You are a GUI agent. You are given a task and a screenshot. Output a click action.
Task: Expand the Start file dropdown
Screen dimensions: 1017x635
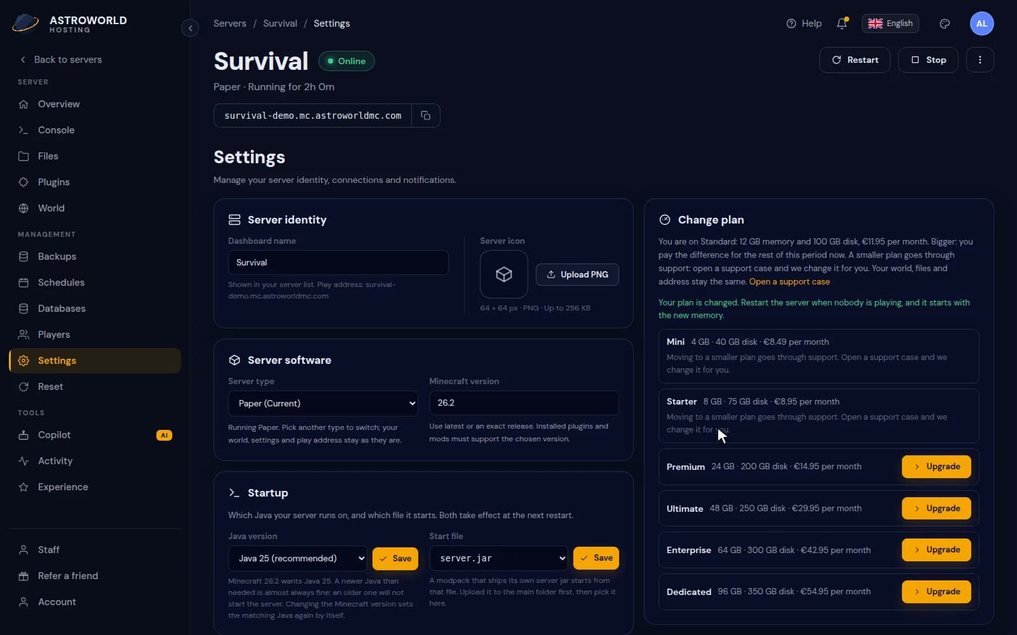coord(499,558)
